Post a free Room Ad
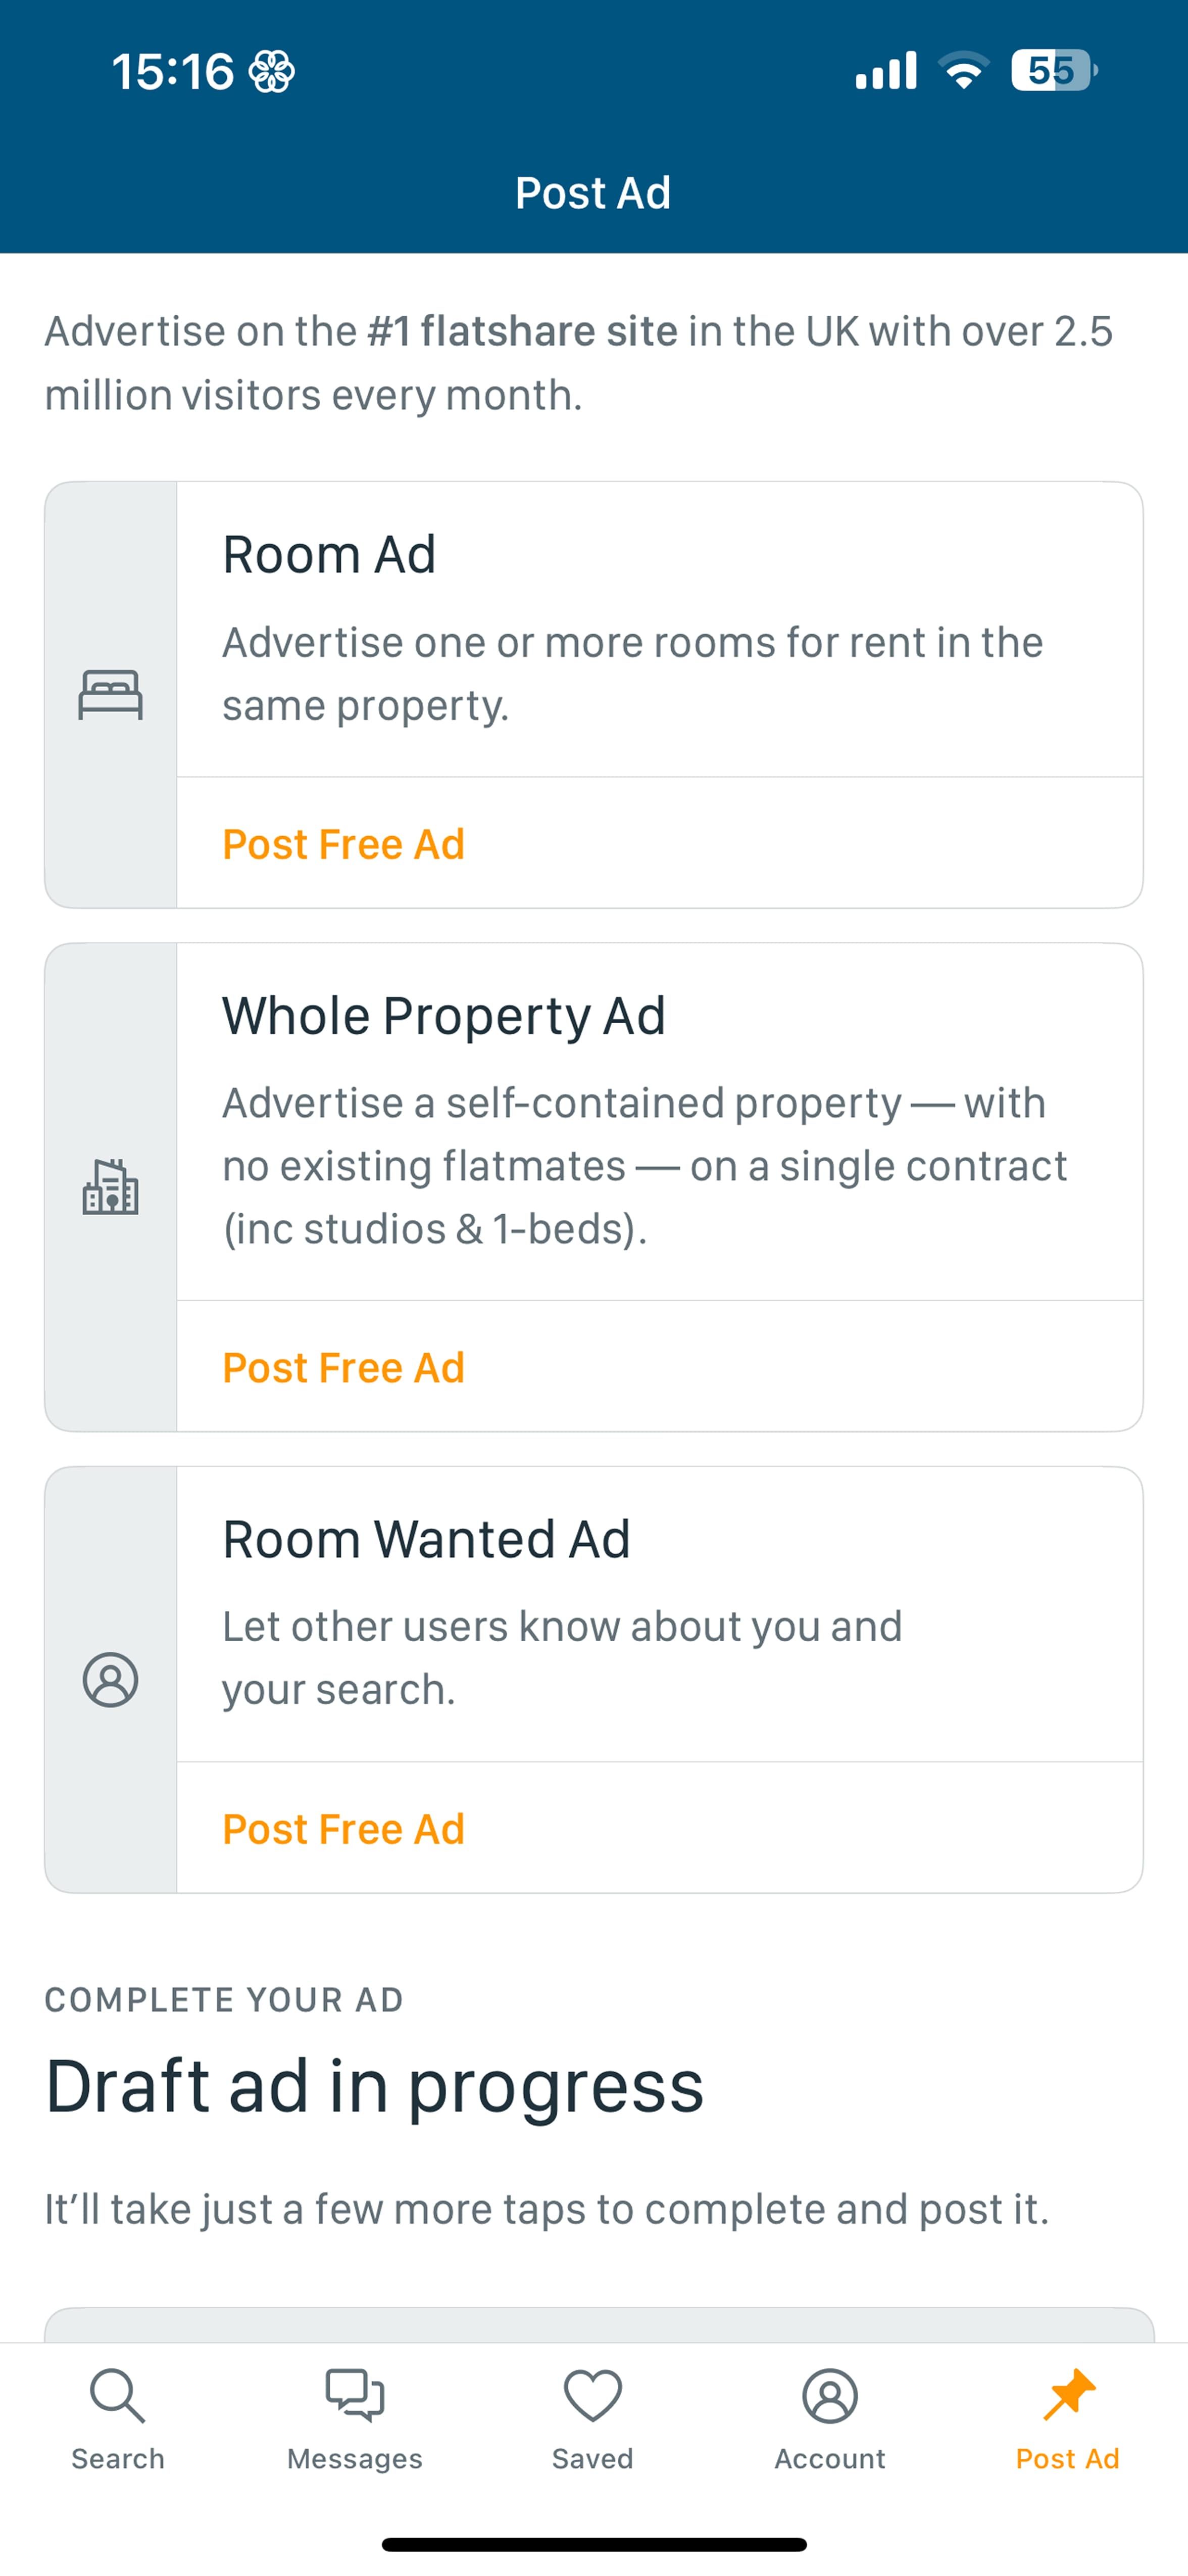Image resolution: width=1188 pixels, height=2576 pixels. click(343, 844)
